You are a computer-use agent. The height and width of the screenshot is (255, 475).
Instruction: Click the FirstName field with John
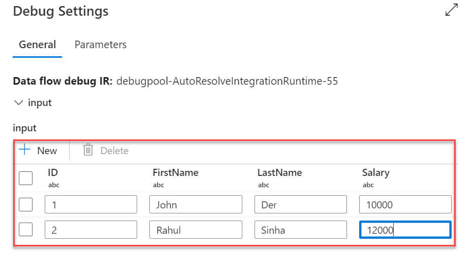click(196, 205)
